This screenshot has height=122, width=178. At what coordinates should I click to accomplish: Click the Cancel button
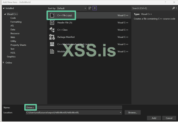click(x=169, y=118)
